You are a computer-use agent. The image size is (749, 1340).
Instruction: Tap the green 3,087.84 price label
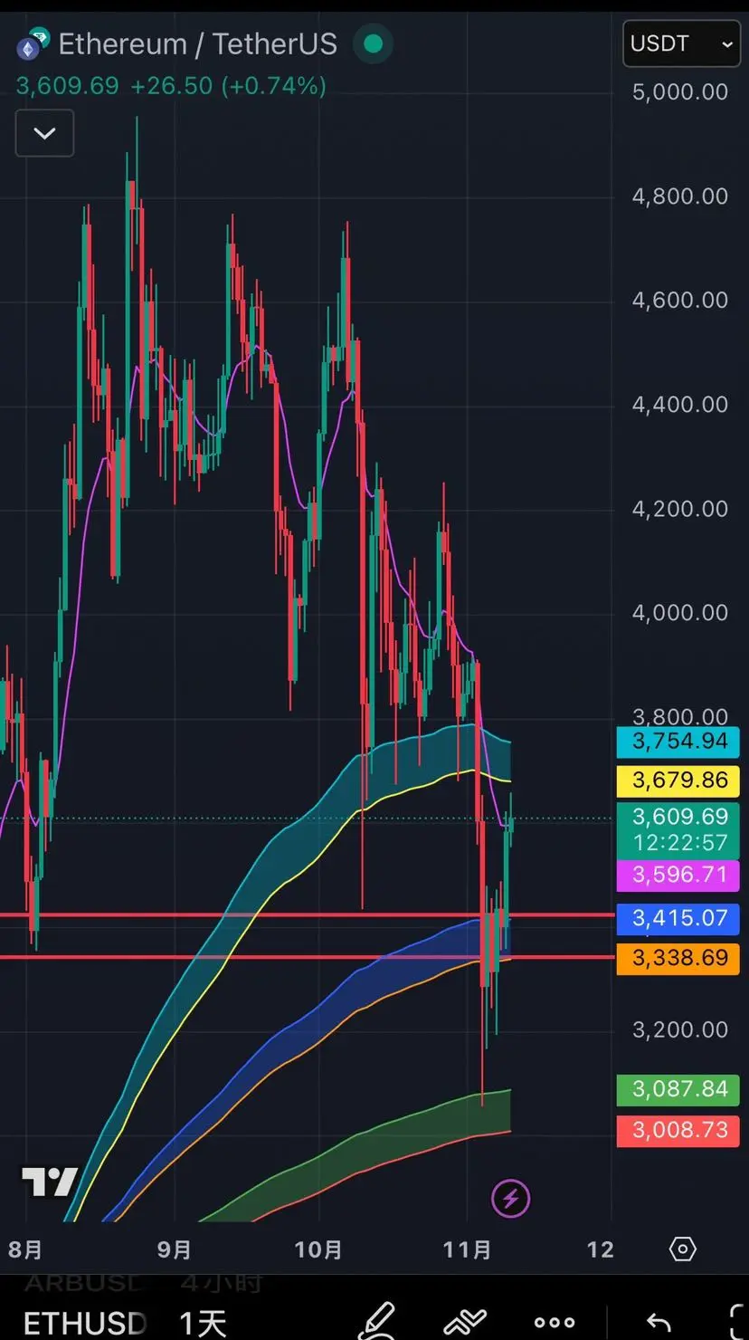678,1089
